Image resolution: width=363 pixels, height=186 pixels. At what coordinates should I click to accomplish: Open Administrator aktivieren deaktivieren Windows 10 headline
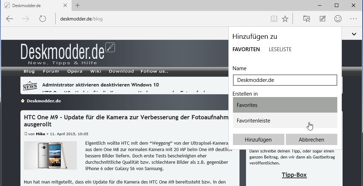coord(100,85)
